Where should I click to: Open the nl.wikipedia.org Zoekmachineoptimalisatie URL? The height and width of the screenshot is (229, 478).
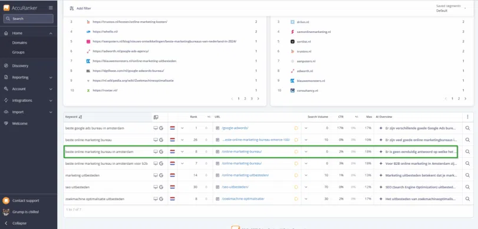pos(133,81)
